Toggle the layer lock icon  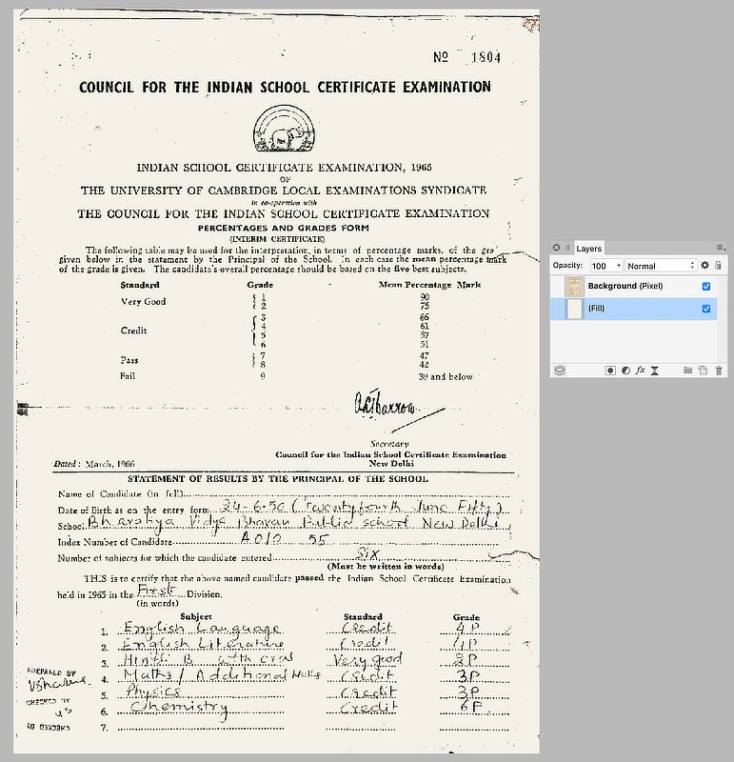coord(718,266)
